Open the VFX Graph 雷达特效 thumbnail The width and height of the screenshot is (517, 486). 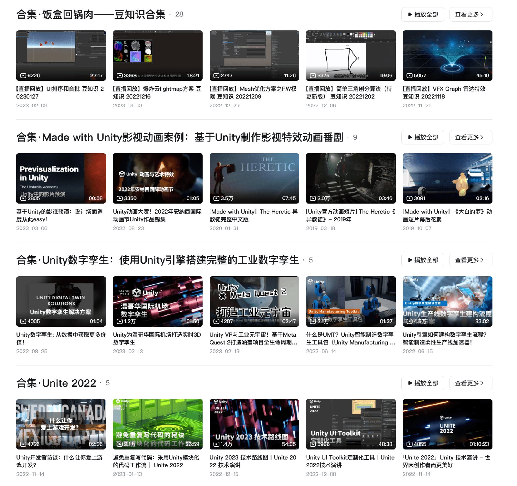448,56
